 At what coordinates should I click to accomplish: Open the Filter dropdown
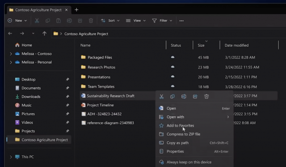[x=162, y=21]
